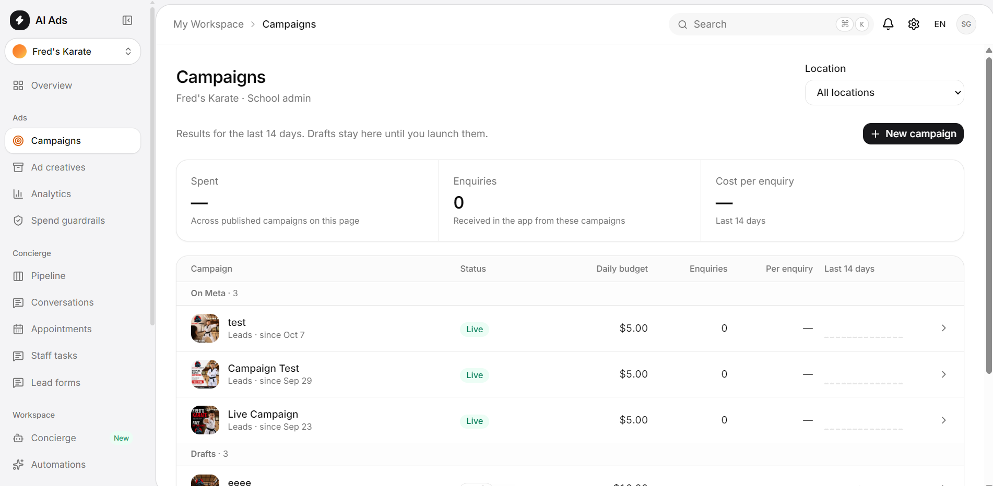Focus the Search input field
The height and width of the screenshot is (486, 993).
(x=771, y=25)
